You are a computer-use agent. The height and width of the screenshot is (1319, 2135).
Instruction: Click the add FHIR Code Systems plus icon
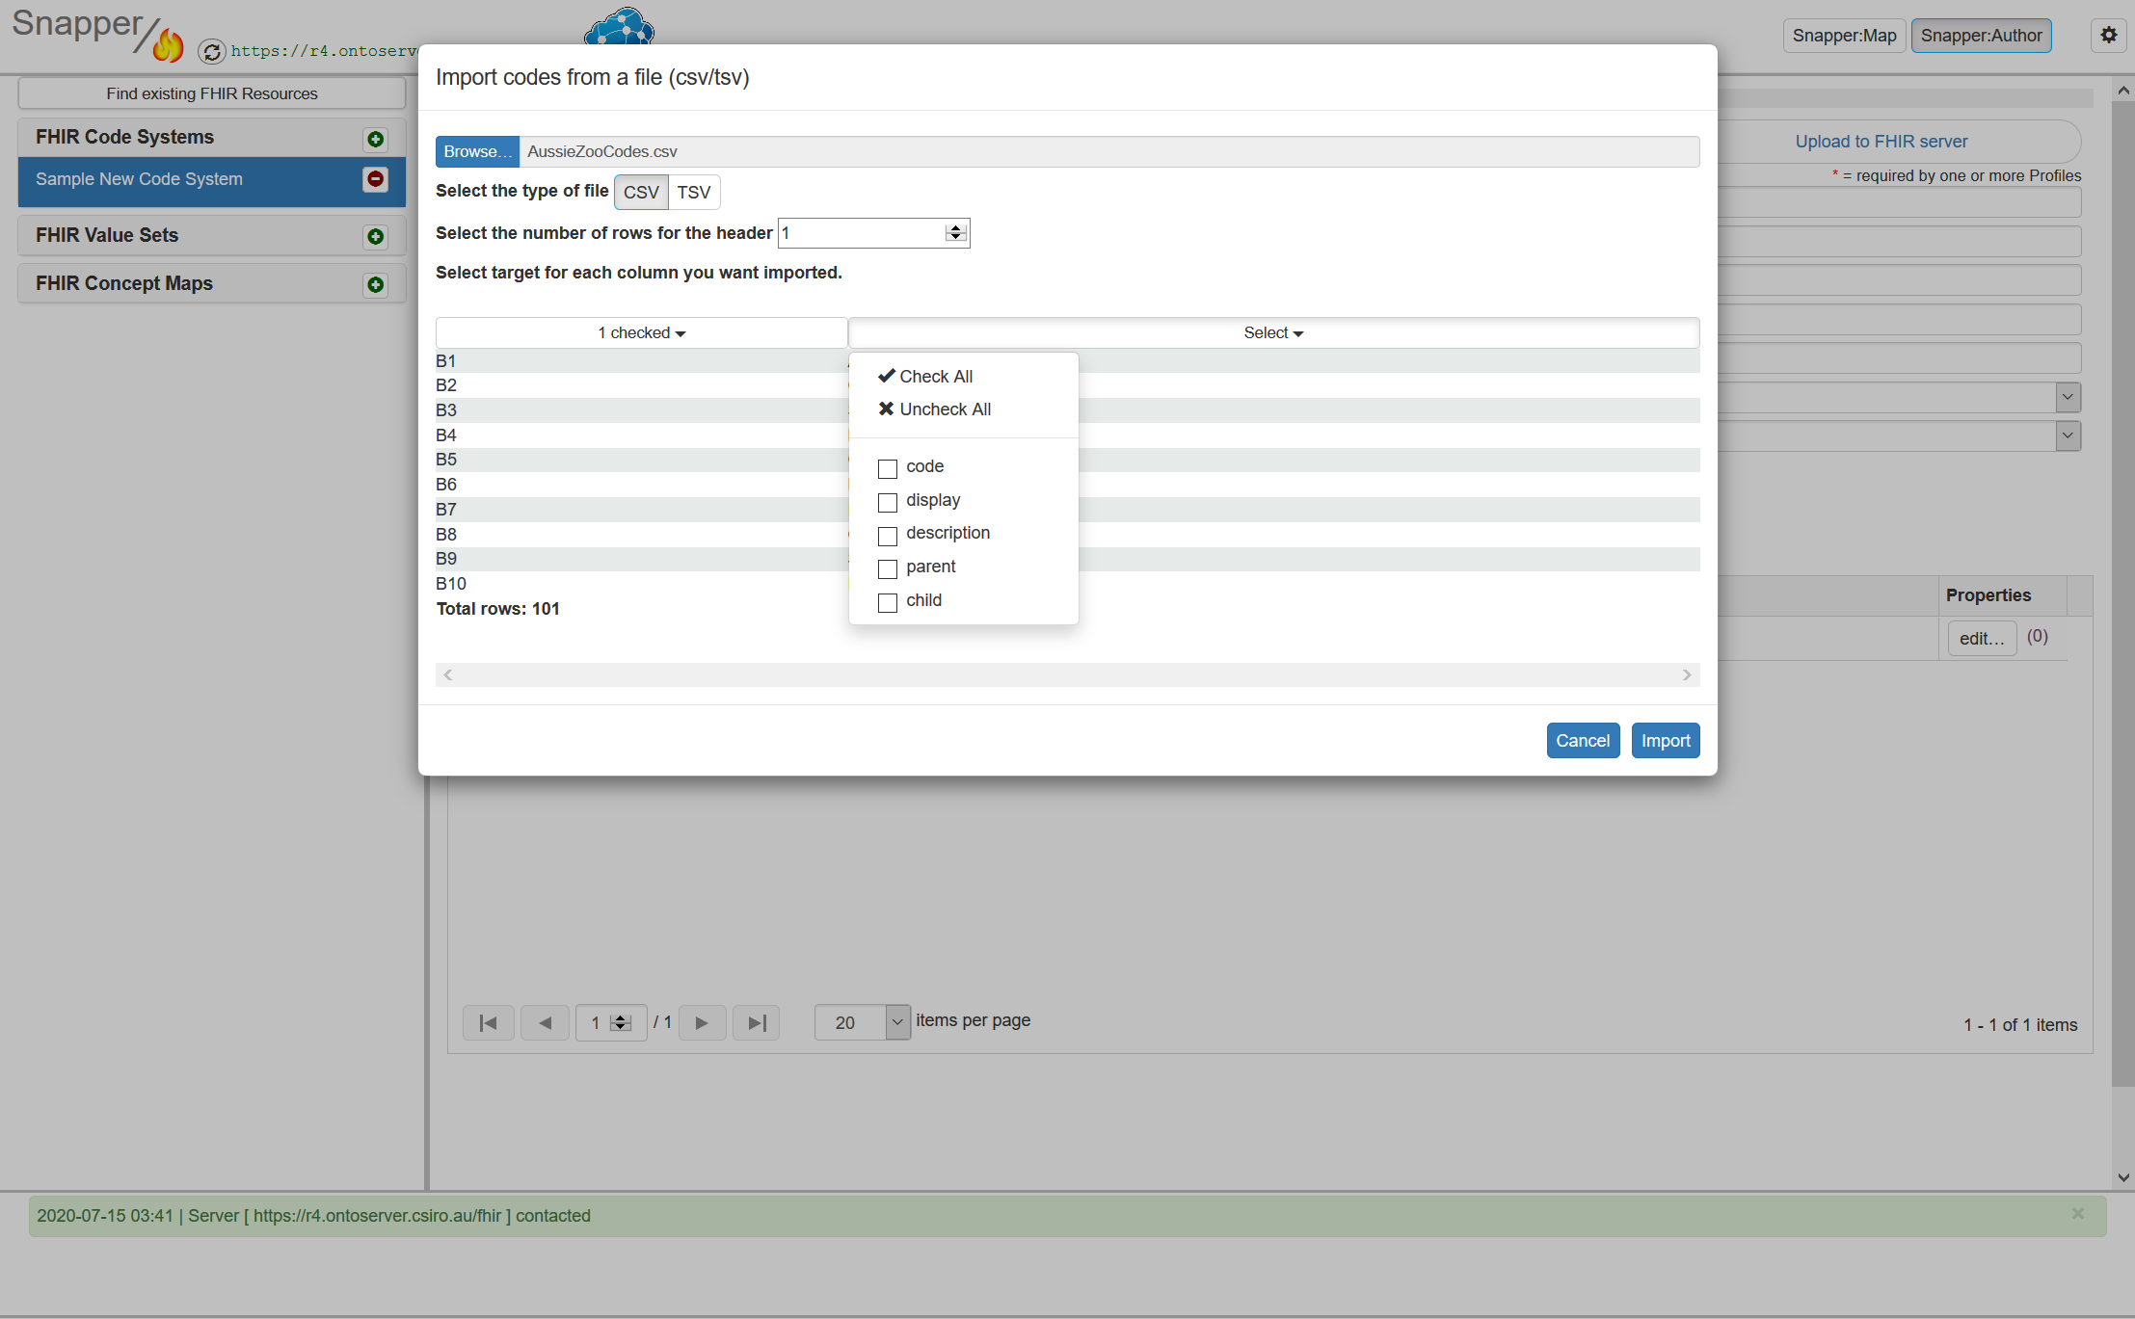click(376, 140)
